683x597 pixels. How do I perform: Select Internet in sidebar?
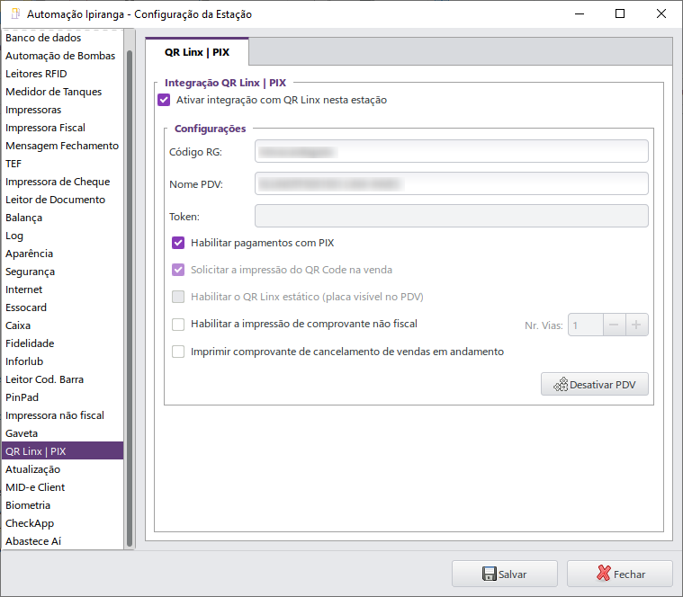click(x=62, y=290)
